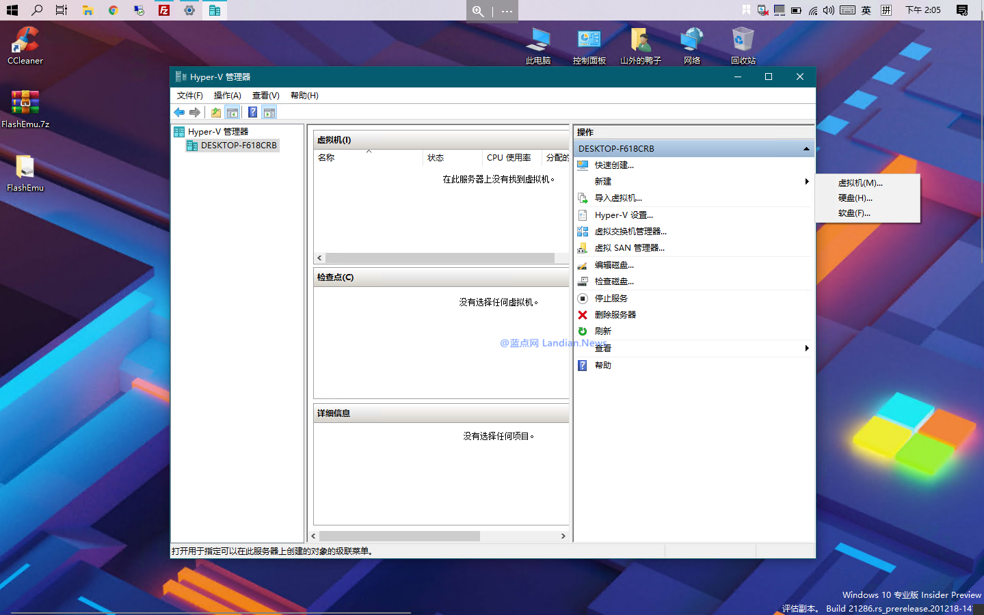984x615 pixels.
Task: Click the virtual SAN manager icon
Action: (x=583, y=248)
